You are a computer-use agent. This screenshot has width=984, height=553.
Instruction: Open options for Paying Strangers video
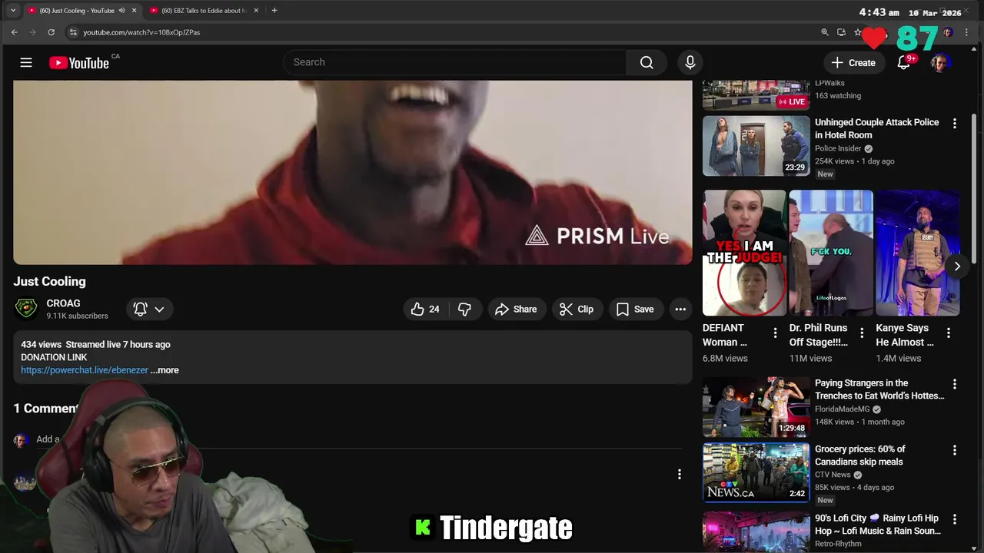click(955, 384)
